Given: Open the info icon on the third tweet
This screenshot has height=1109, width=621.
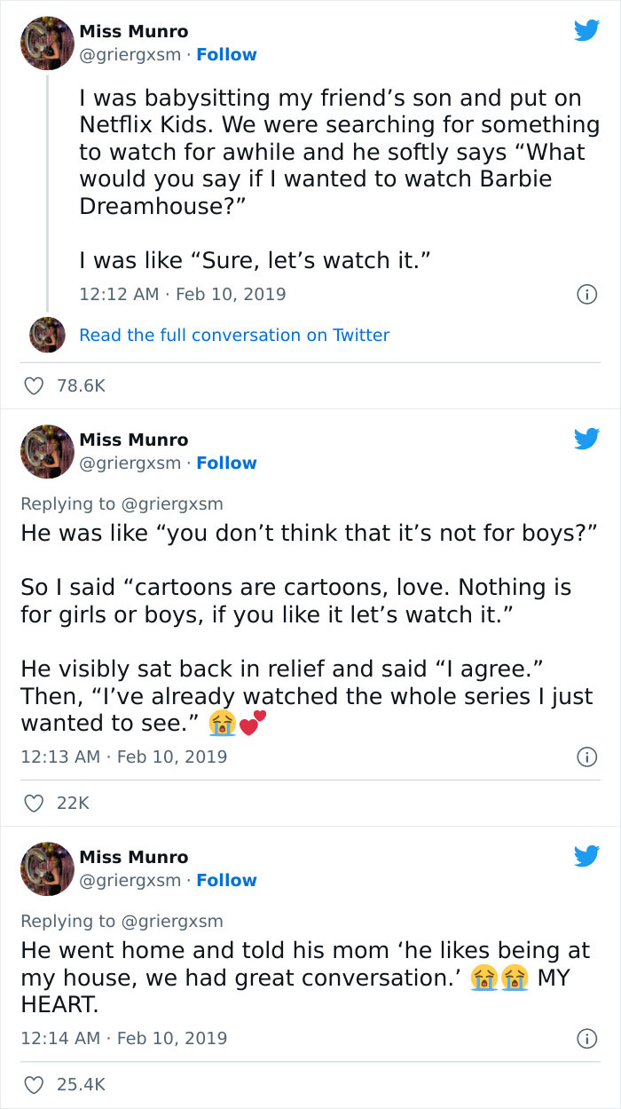Looking at the screenshot, I should click(x=587, y=1037).
